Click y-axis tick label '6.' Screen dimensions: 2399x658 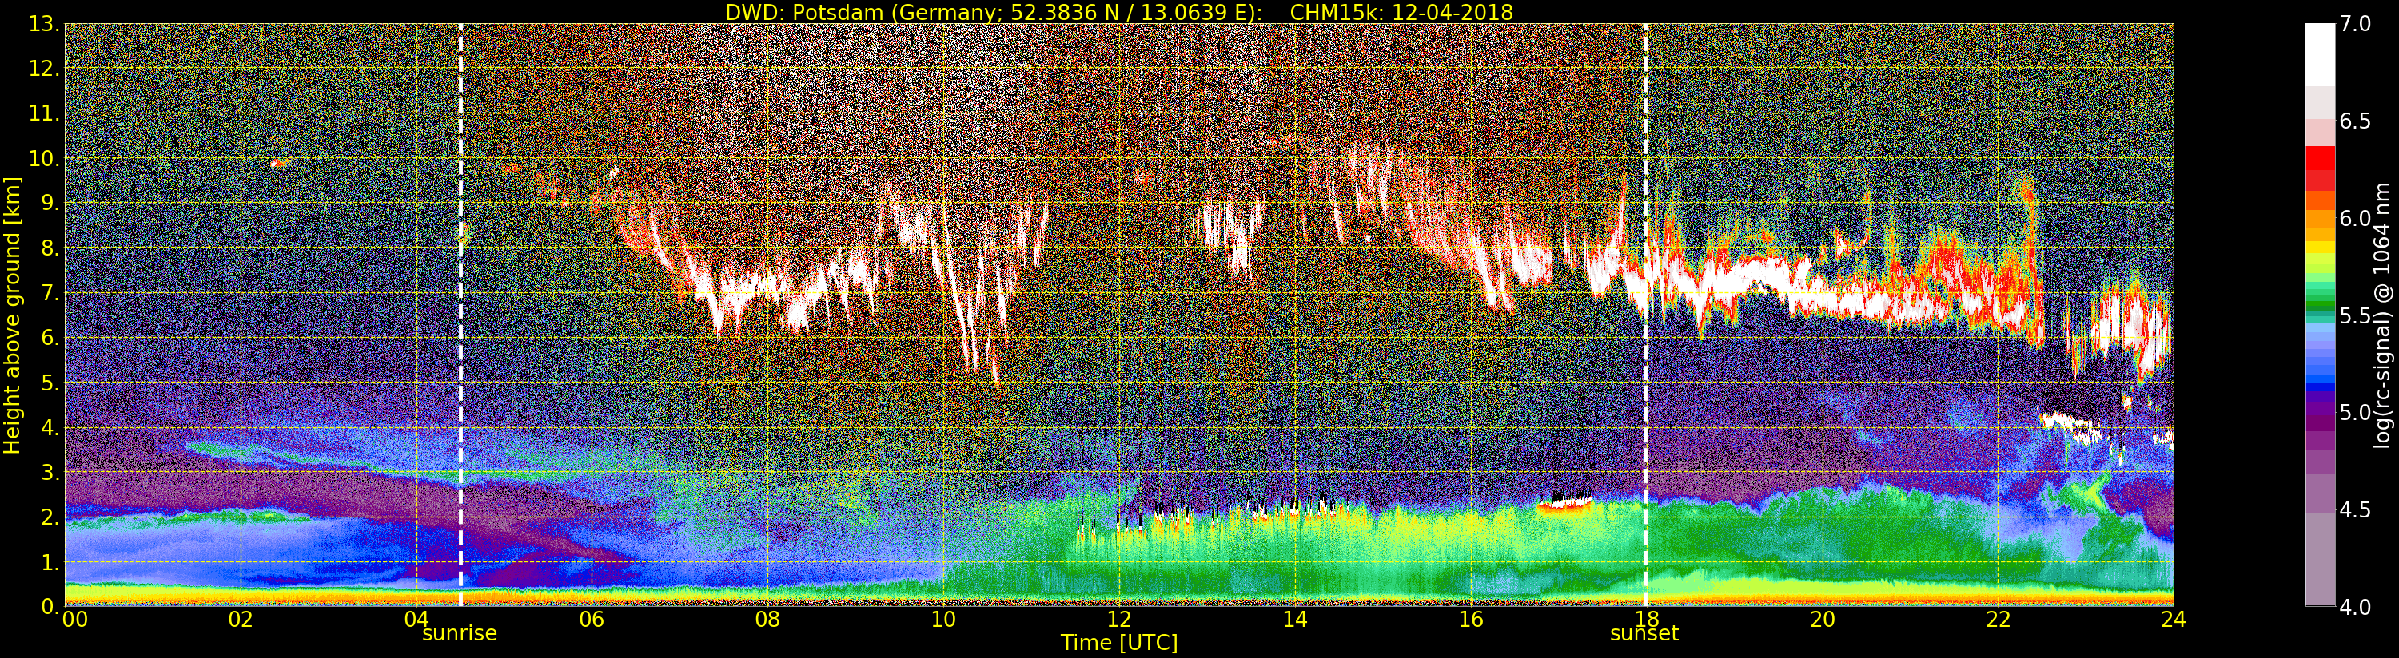(x=50, y=338)
